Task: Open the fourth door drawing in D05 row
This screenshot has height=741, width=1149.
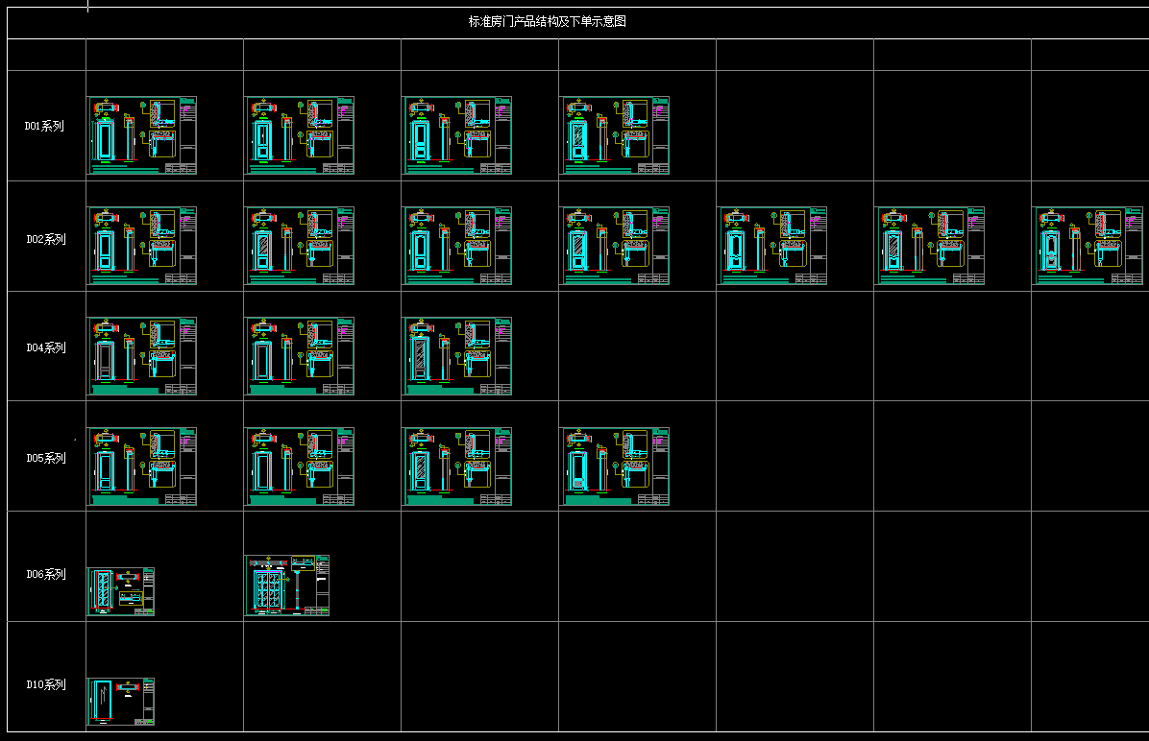Action: click(x=615, y=466)
